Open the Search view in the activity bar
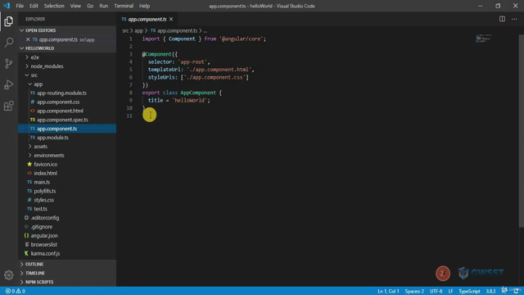The image size is (524, 295). (9, 42)
